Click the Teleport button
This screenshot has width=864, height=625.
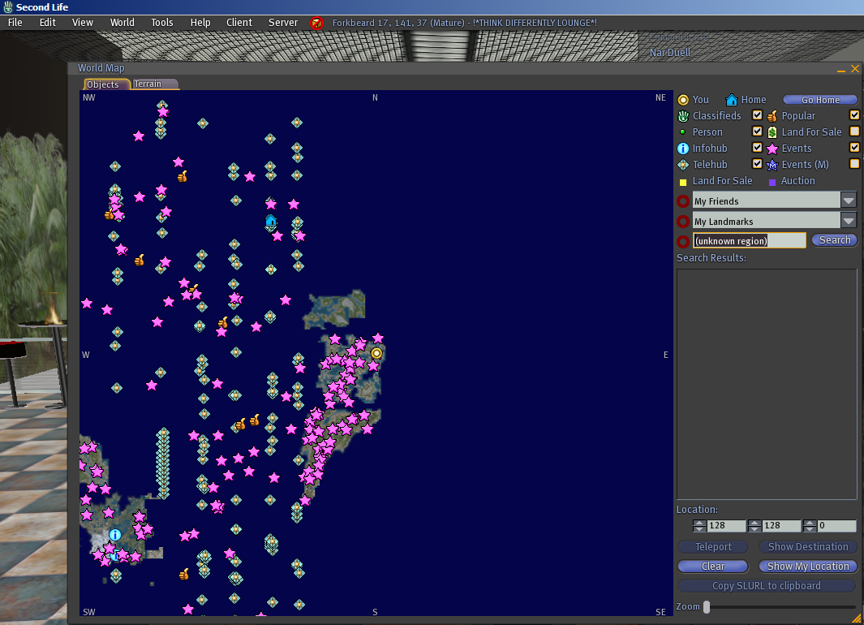point(713,547)
